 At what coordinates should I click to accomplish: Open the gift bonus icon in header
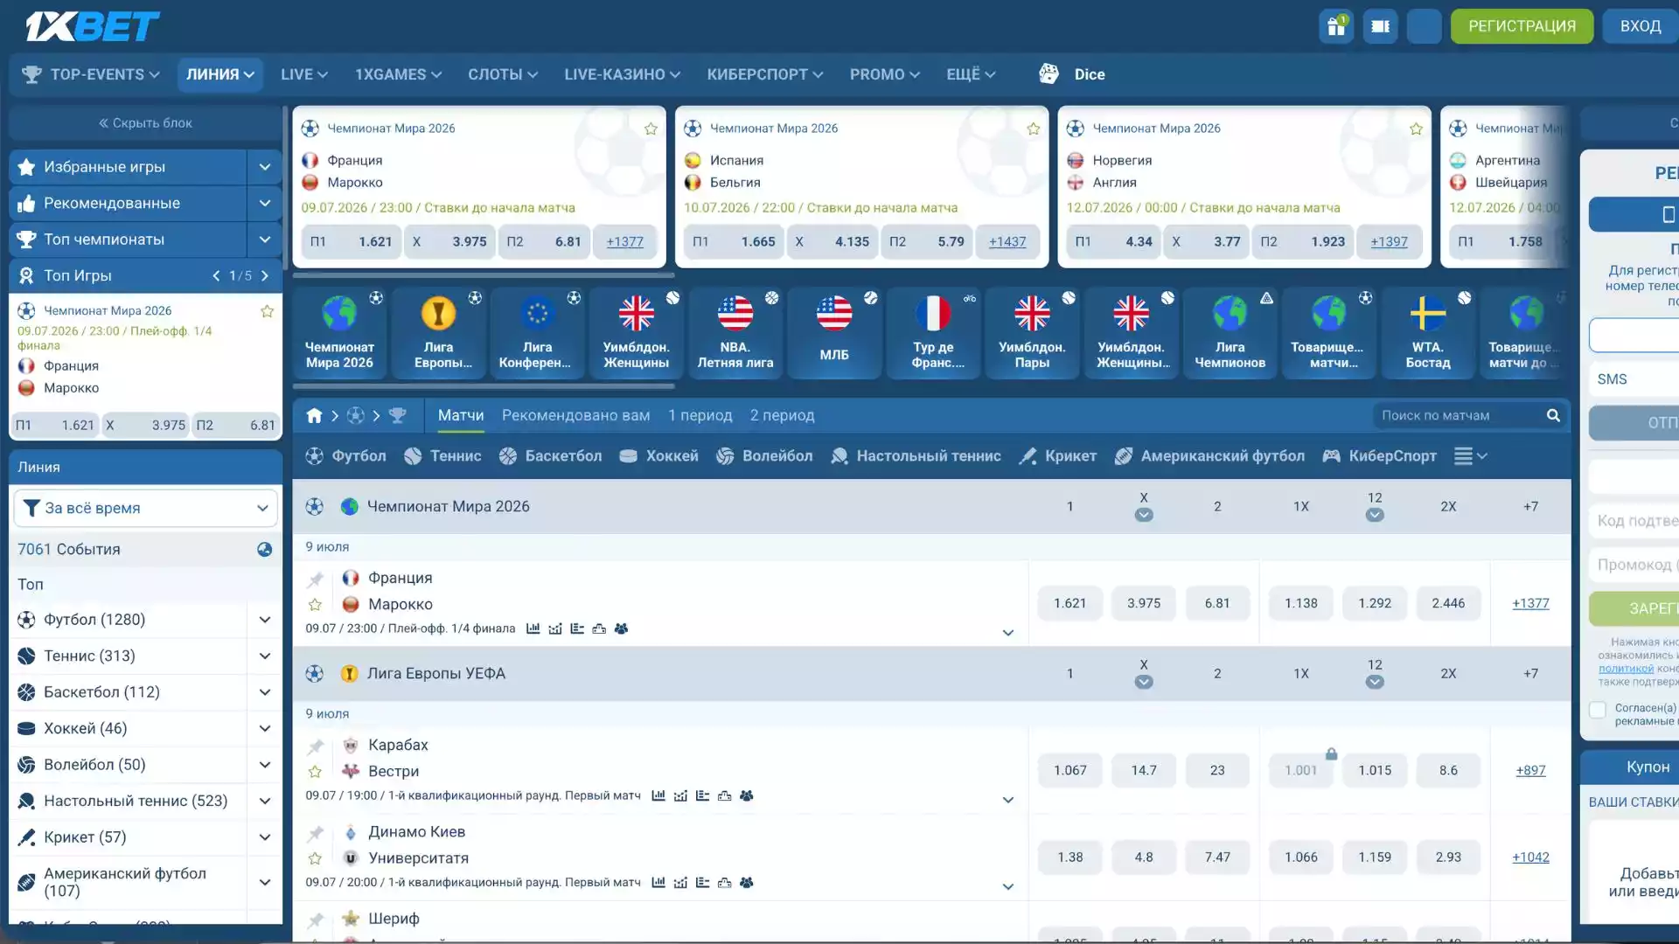click(1336, 26)
